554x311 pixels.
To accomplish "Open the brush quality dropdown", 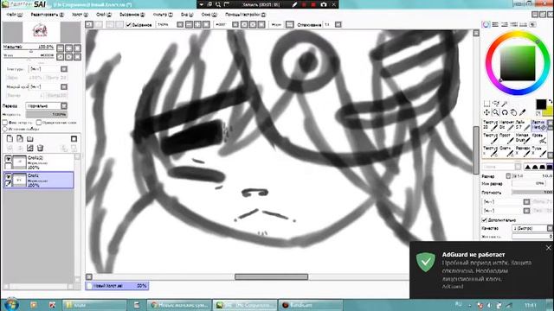I will tap(532, 228).
